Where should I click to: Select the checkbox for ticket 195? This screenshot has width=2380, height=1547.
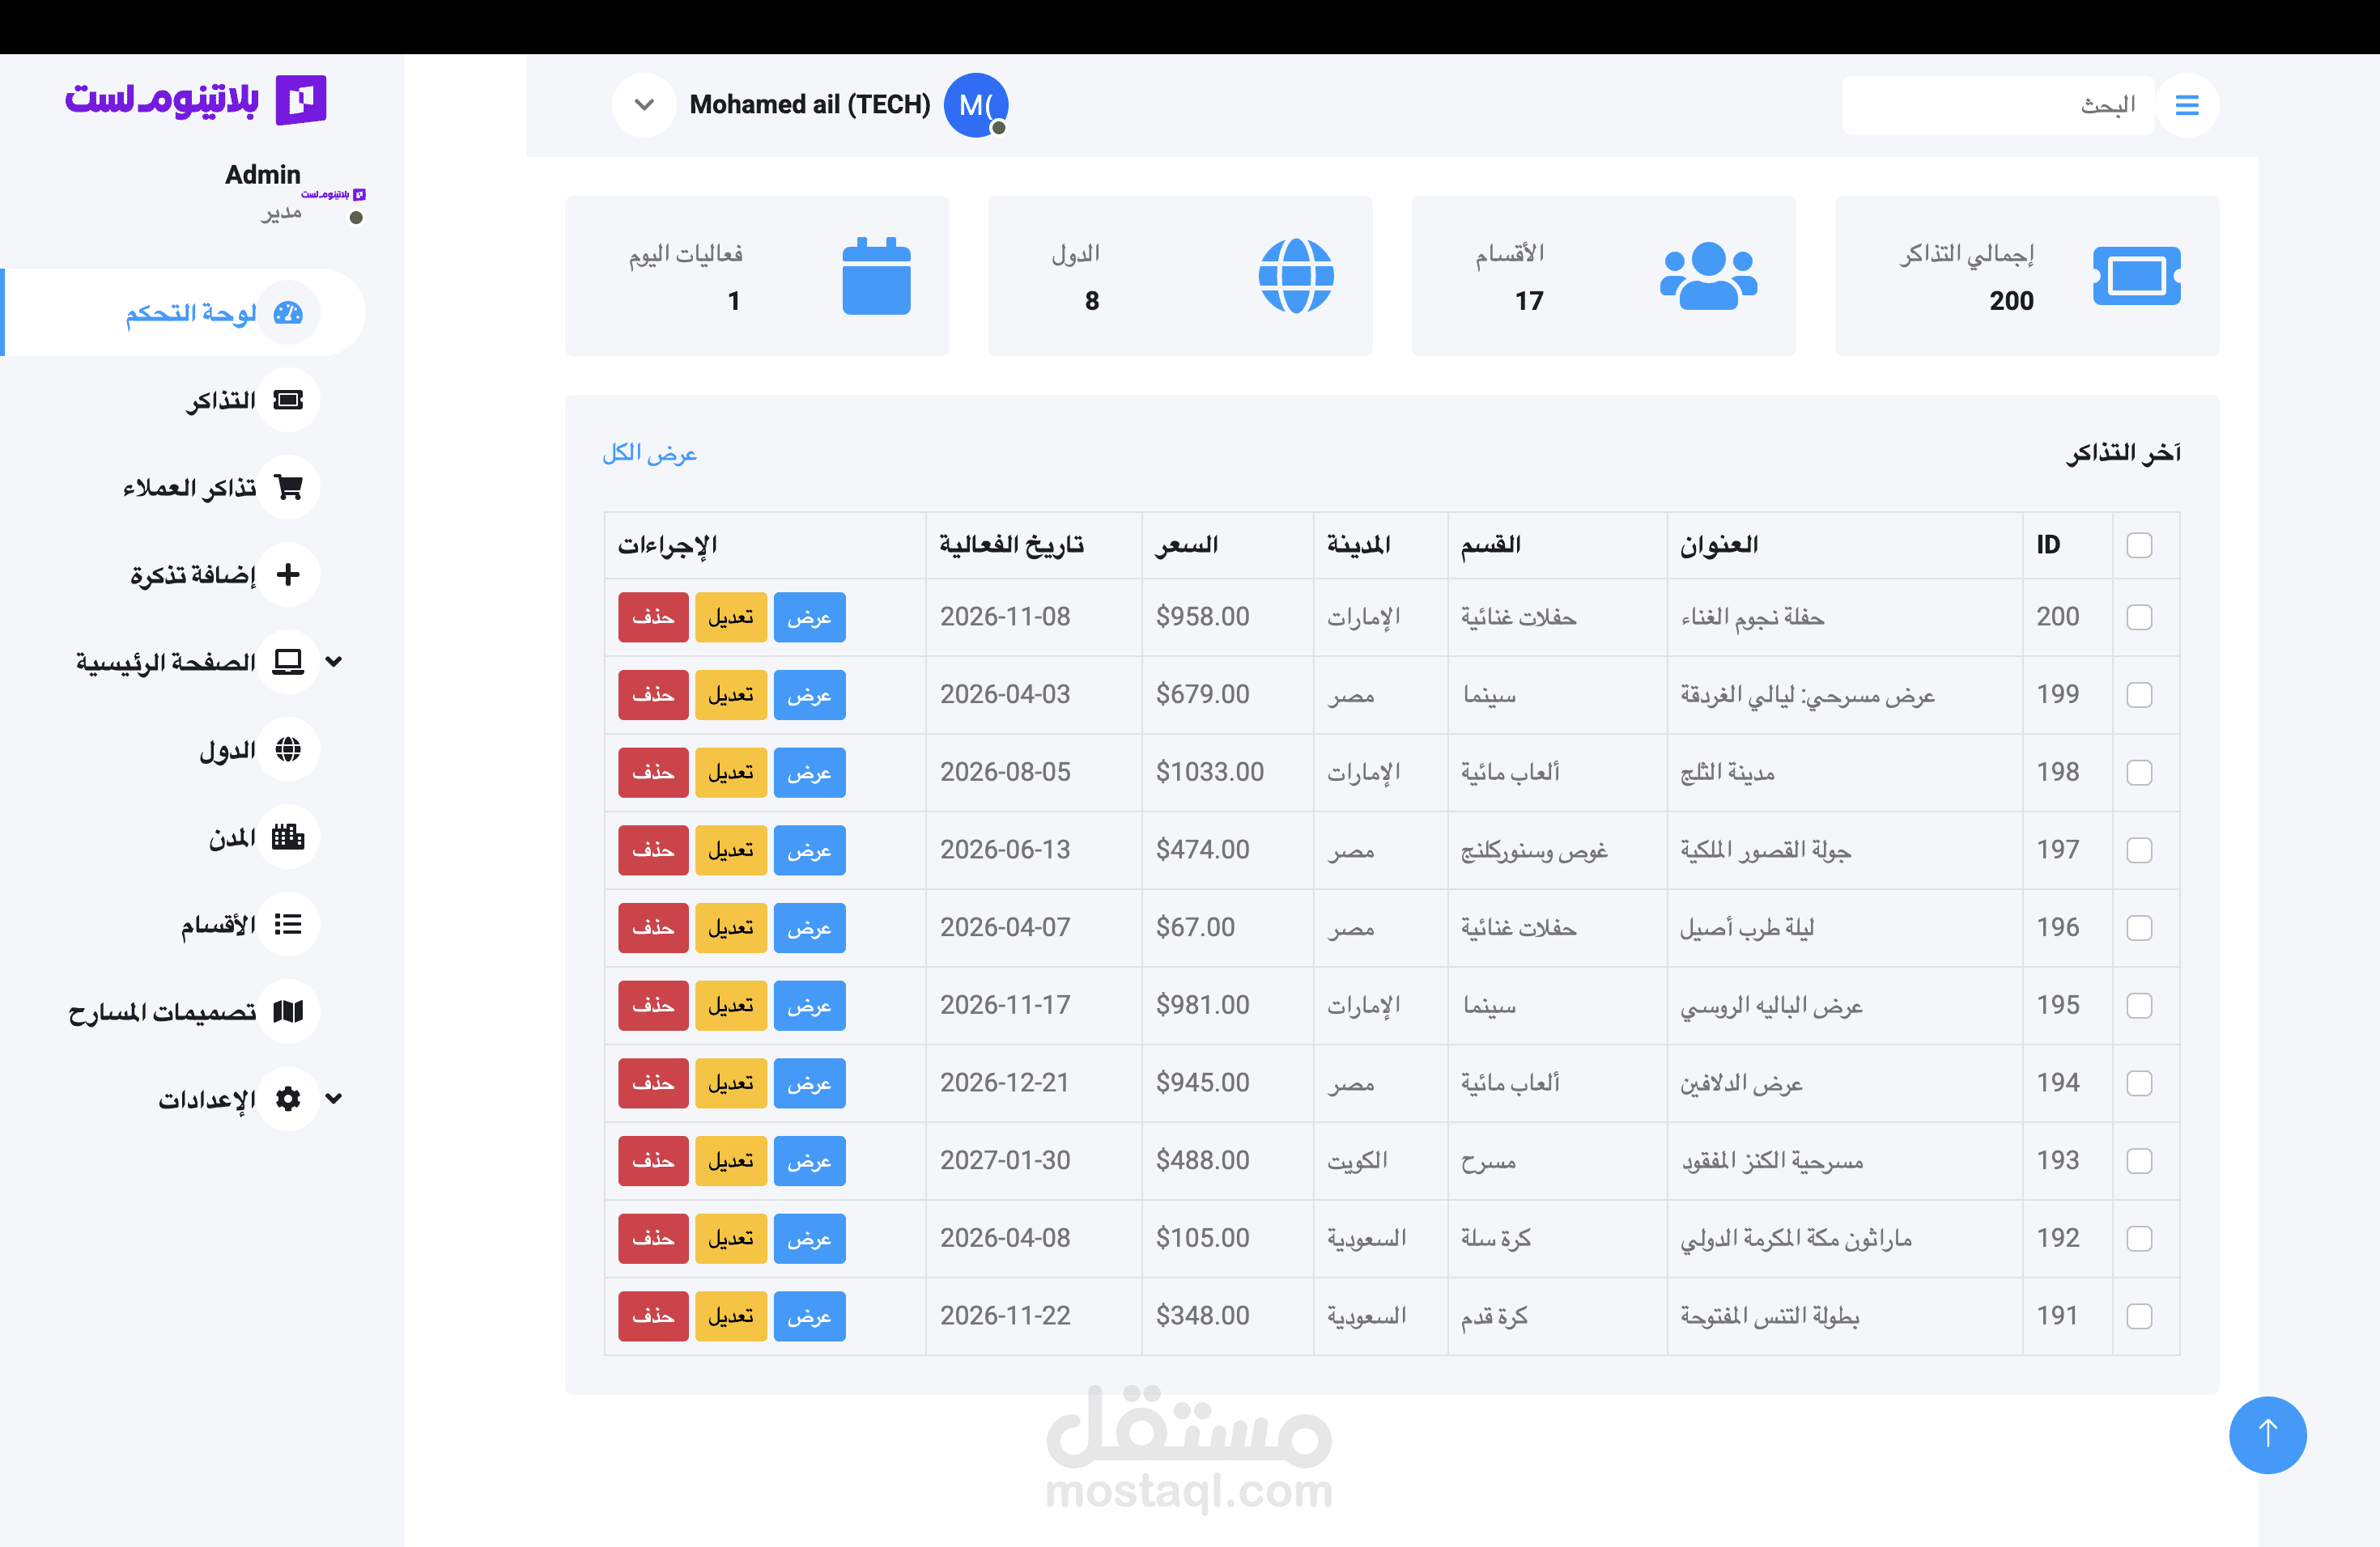click(2138, 1006)
